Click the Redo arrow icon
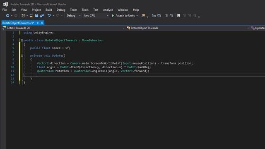Viewport: 265px width, 149px height. (x=58, y=16)
